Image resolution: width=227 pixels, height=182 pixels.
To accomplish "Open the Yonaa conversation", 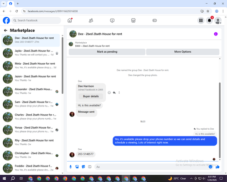I will [x=30, y=130].
